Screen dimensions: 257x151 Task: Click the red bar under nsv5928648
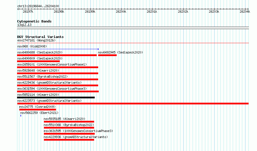click(x=57, y=73)
